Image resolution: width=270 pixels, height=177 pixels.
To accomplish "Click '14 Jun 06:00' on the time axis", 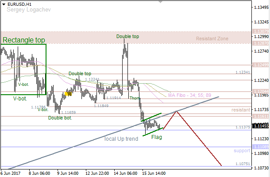I will 125,173.
